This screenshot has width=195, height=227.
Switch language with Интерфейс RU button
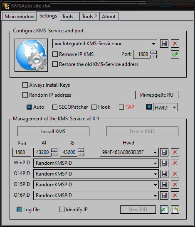click(157, 95)
